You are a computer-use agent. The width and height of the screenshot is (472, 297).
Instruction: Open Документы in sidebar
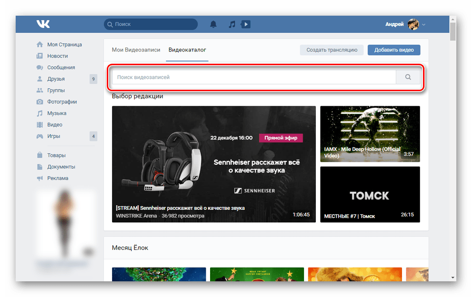(x=61, y=167)
